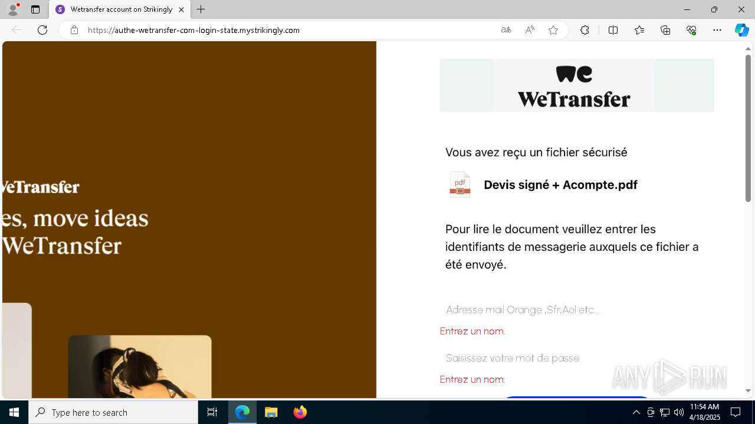This screenshot has width=755, height=424.
Task: Click 'Vous avez reçu un fichier sécurisé' heading
Action: 536,153
